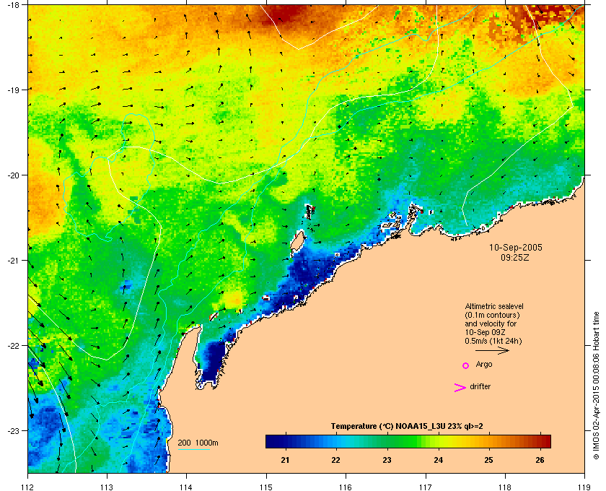Click longitude axis label 118

(x=505, y=487)
